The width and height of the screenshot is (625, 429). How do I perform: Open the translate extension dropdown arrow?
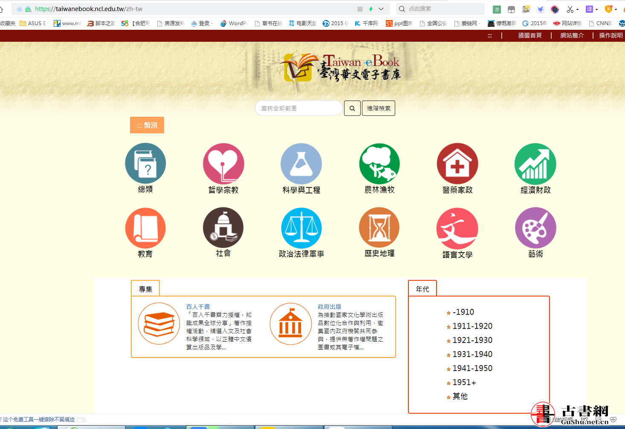point(596,9)
